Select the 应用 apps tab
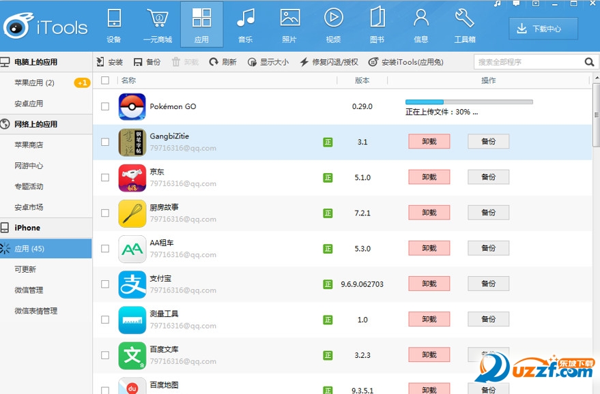Viewport: 600px width, 394px height. point(201,25)
